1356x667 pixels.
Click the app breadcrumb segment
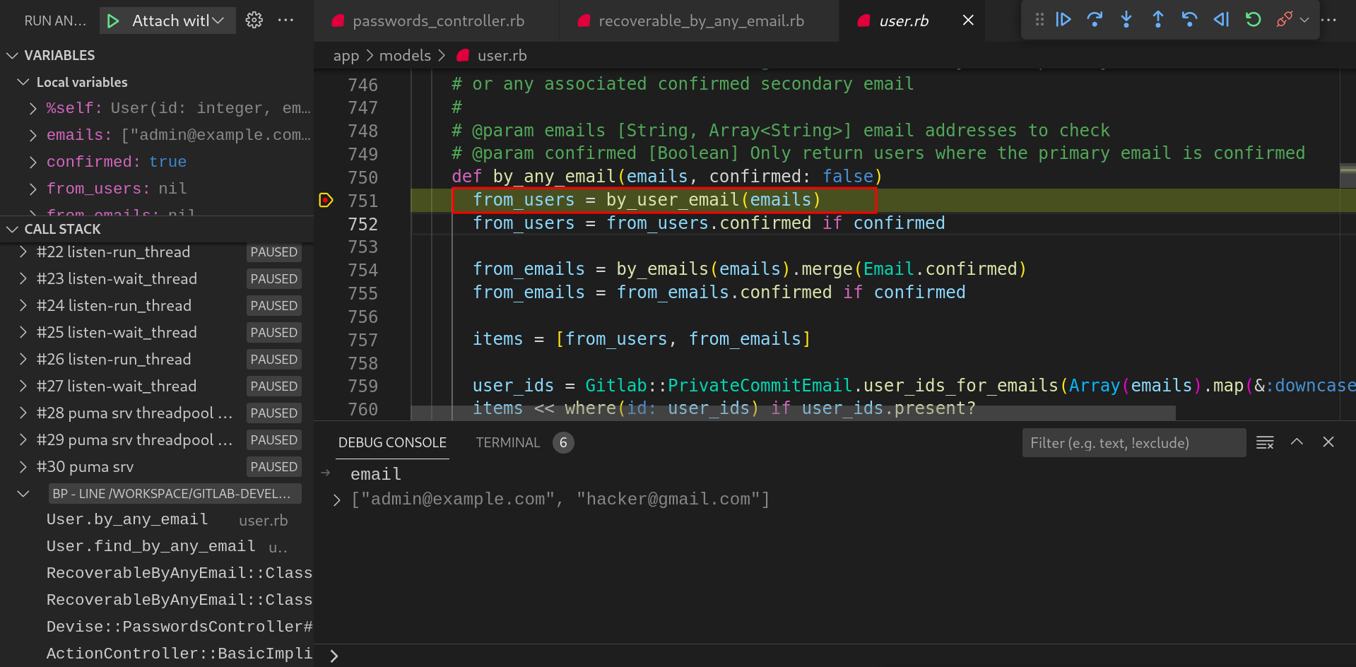pyautogui.click(x=346, y=56)
